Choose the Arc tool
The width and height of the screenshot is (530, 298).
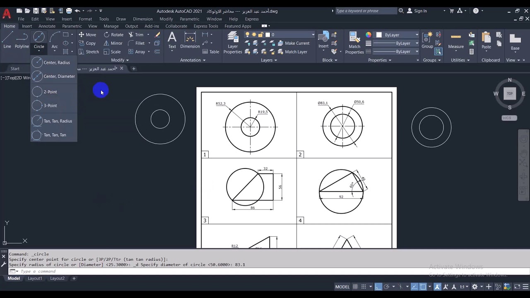pos(55,41)
